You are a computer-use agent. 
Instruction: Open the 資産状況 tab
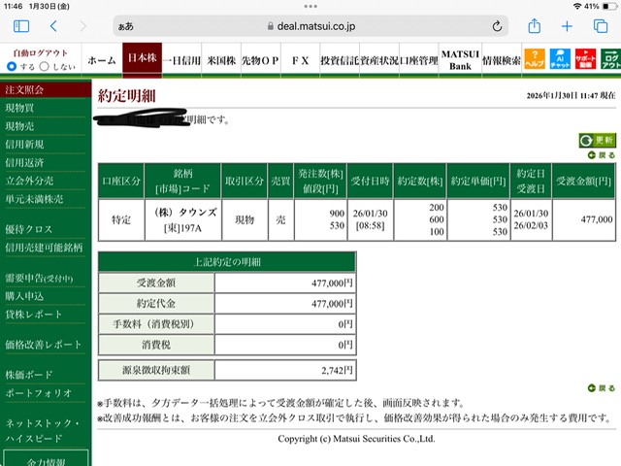pos(379,60)
